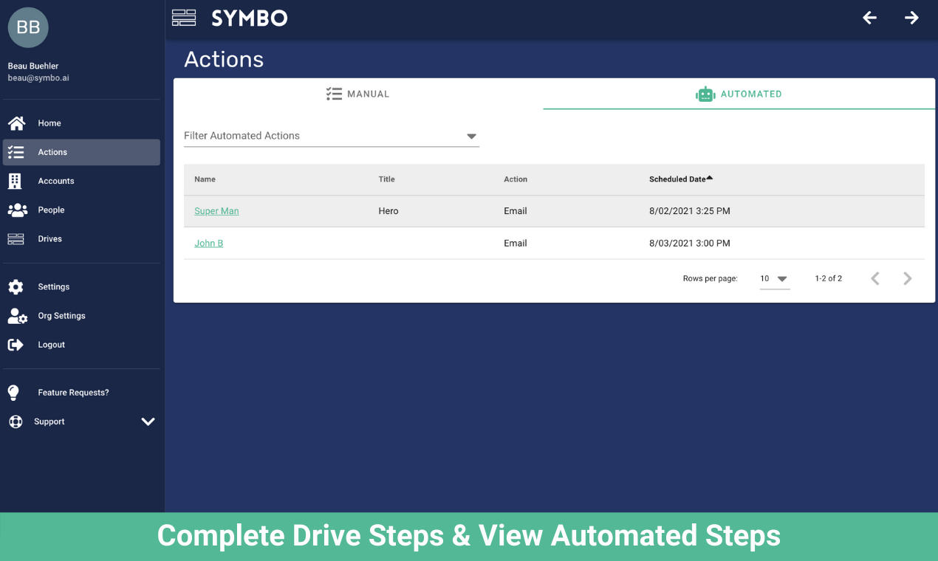
Task: Open People from the sidebar
Action: (81, 210)
